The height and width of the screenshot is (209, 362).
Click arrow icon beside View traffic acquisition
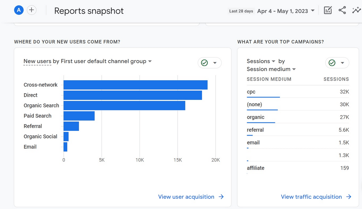pyautogui.click(x=349, y=197)
